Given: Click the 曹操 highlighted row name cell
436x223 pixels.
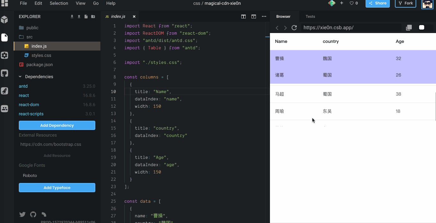Looking at the screenshot, I should 280,58.
